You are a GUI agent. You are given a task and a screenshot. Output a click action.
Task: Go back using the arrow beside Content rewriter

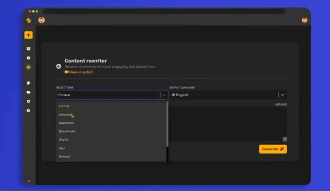tap(59, 66)
